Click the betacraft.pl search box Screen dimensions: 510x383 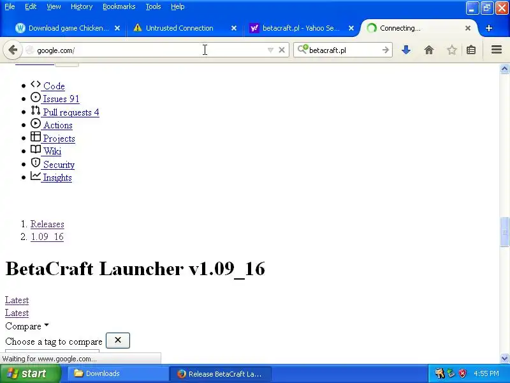344,50
